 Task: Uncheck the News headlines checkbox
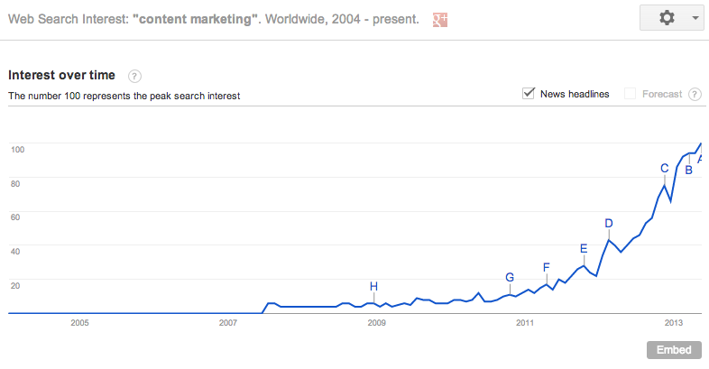point(528,93)
